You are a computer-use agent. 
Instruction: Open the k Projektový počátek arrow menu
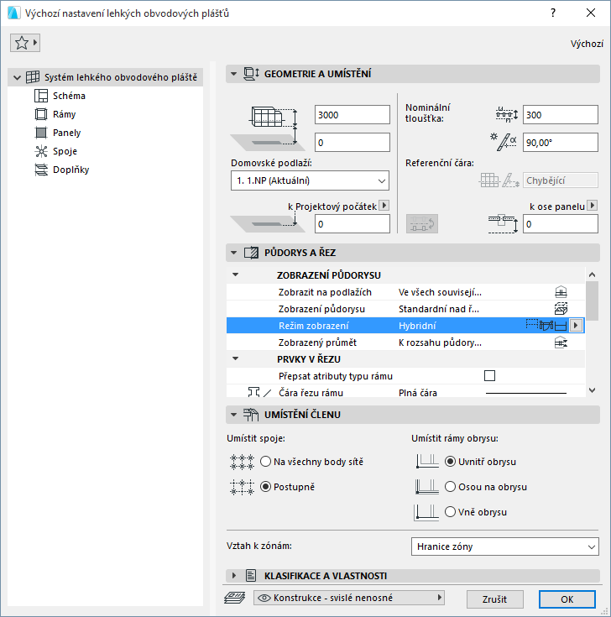(384, 206)
